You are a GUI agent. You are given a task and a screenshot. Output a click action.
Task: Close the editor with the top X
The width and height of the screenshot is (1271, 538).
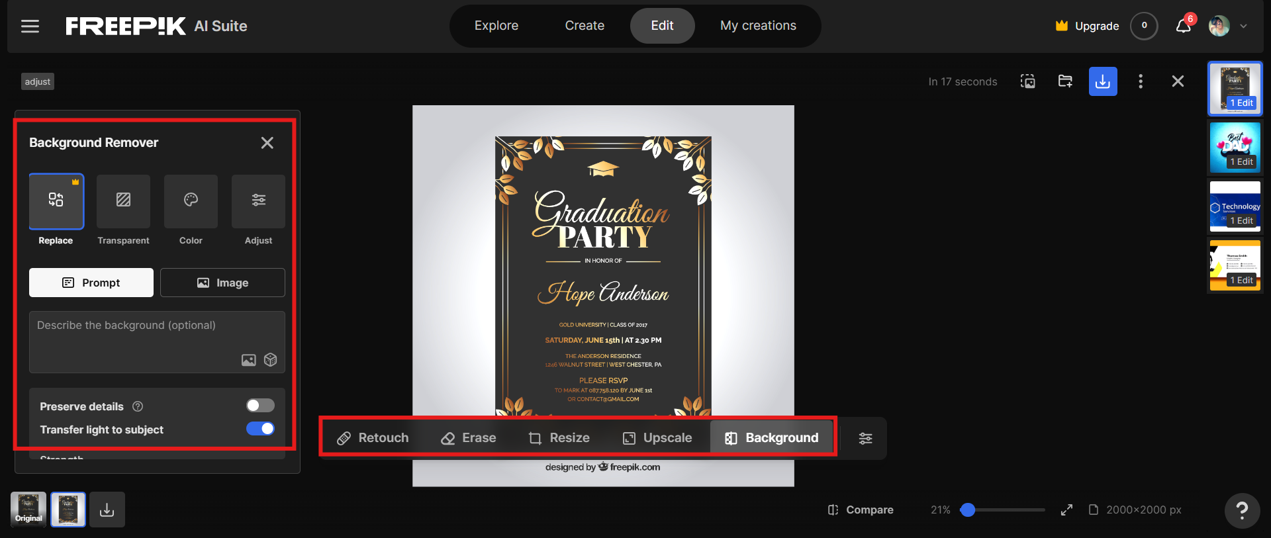click(1178, 81)
